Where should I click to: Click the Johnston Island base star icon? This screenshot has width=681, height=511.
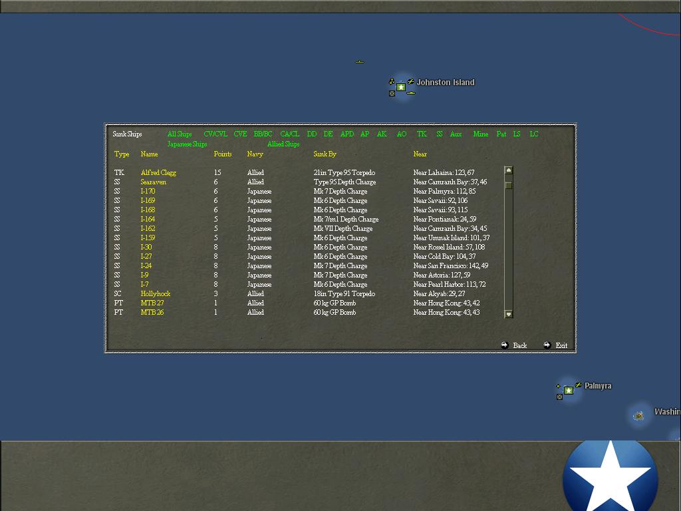pyautogui.click(x=401, y=86)
